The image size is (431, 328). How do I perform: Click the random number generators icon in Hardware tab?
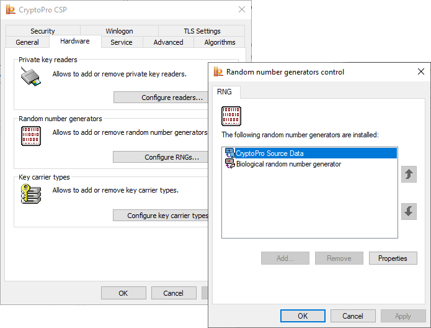tap(31, 135)
